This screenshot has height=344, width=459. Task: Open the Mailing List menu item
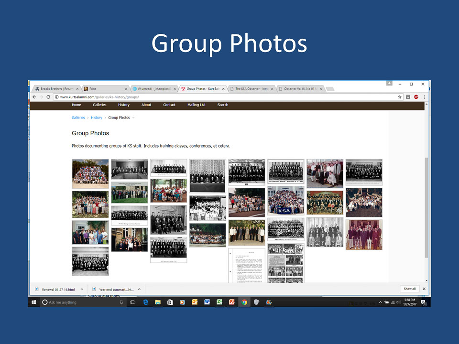[196, 105]
